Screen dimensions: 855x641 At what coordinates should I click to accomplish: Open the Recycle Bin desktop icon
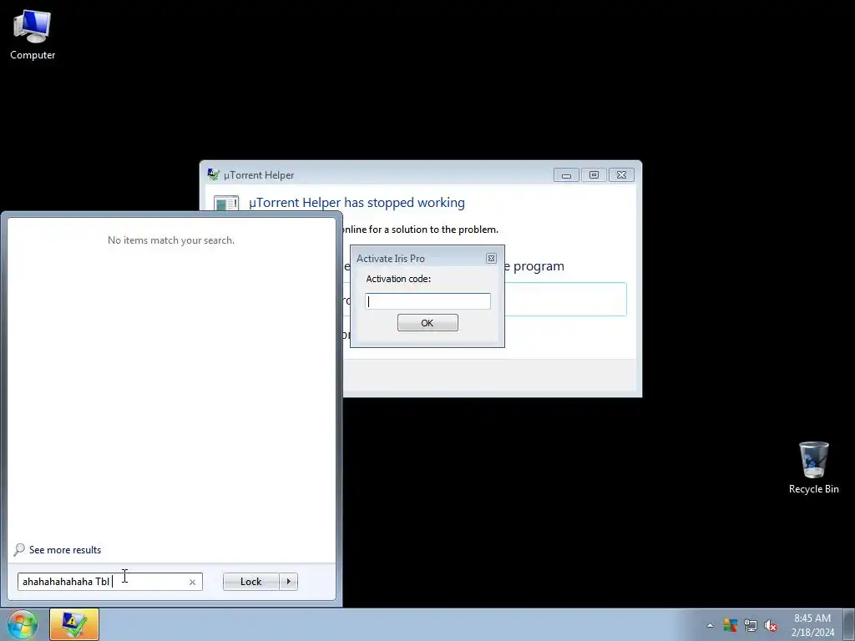[x=813, y=467]
